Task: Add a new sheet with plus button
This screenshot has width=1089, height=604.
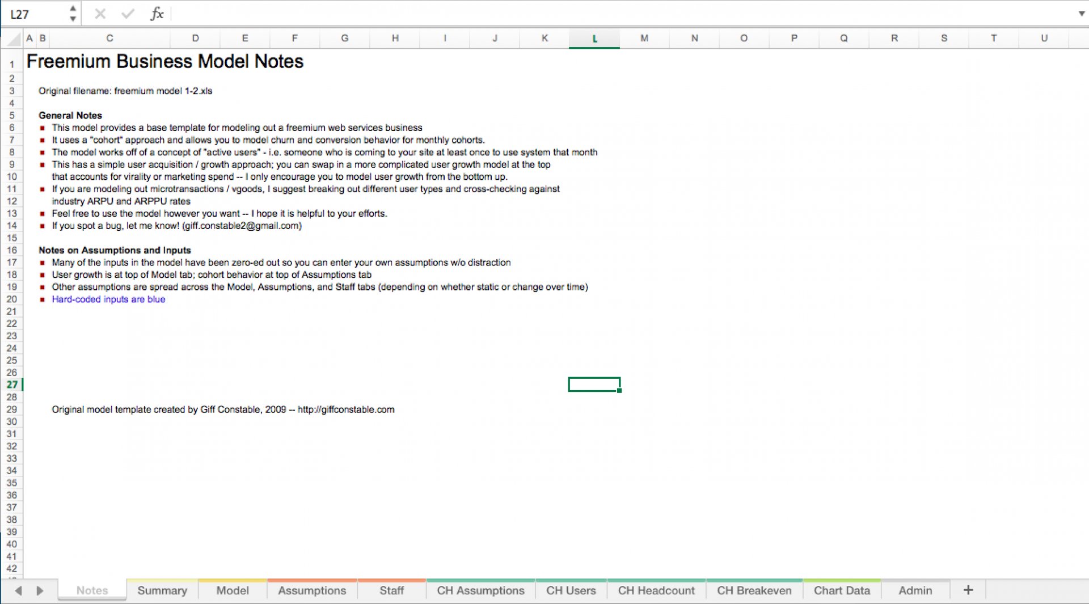Action: [968, 590]
